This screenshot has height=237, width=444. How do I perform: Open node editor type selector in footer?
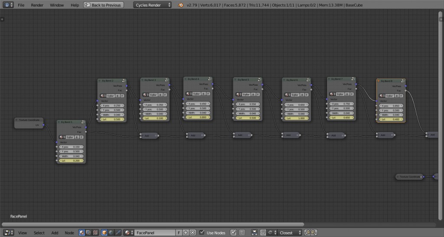pyautogui.click(x=8, y=233)
